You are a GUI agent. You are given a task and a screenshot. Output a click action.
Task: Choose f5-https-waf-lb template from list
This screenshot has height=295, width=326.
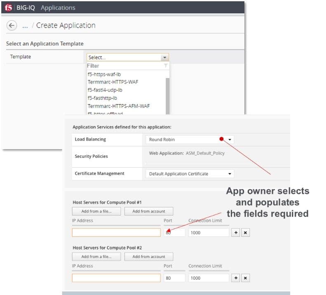pos(104,74)
